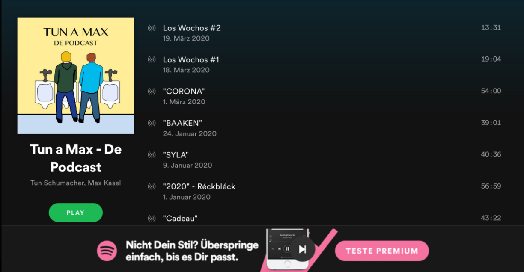This screenshot has width=524, height=272.
Task: Click the Tun a Max - De Podcast title
Action: pos(76,158)
